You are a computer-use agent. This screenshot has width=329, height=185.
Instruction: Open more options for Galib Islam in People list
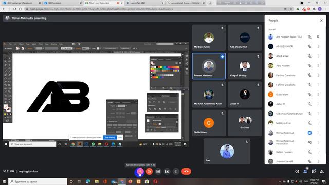(318, 95)
